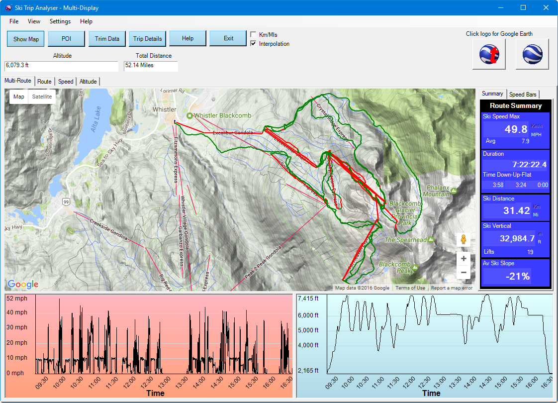Image resolution: width=558 pixels, height=403 pixels.
Task: Toggle the Km/Mls checkbox
Action: pyautogui.click(x=254, y=35)
